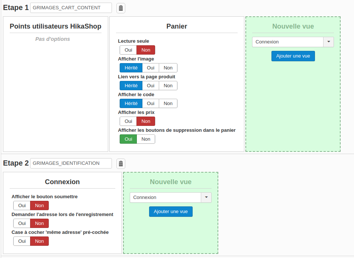
Task: Set Afficher le bouton soumettre to Non
Action: pyautogui.click(x=39, y=206)
